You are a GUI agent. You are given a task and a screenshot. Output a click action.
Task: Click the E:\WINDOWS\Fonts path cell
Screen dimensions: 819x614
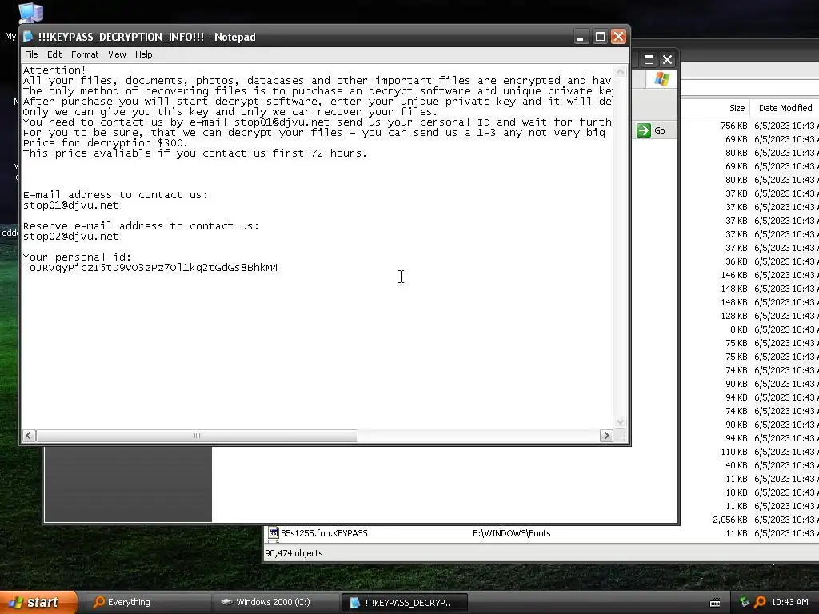click(511, 533)
